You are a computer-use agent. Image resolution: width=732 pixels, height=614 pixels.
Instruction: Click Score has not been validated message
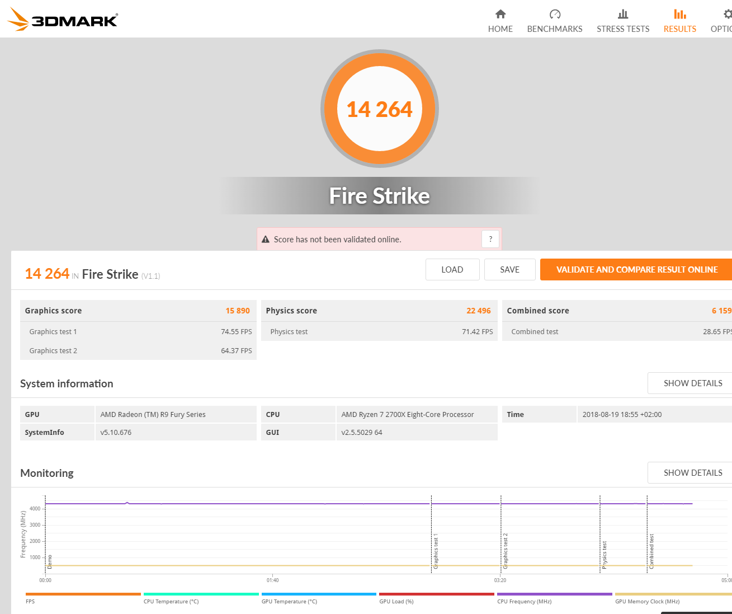click(338, 240)
